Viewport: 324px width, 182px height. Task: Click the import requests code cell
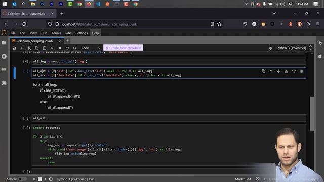point(169,145)
